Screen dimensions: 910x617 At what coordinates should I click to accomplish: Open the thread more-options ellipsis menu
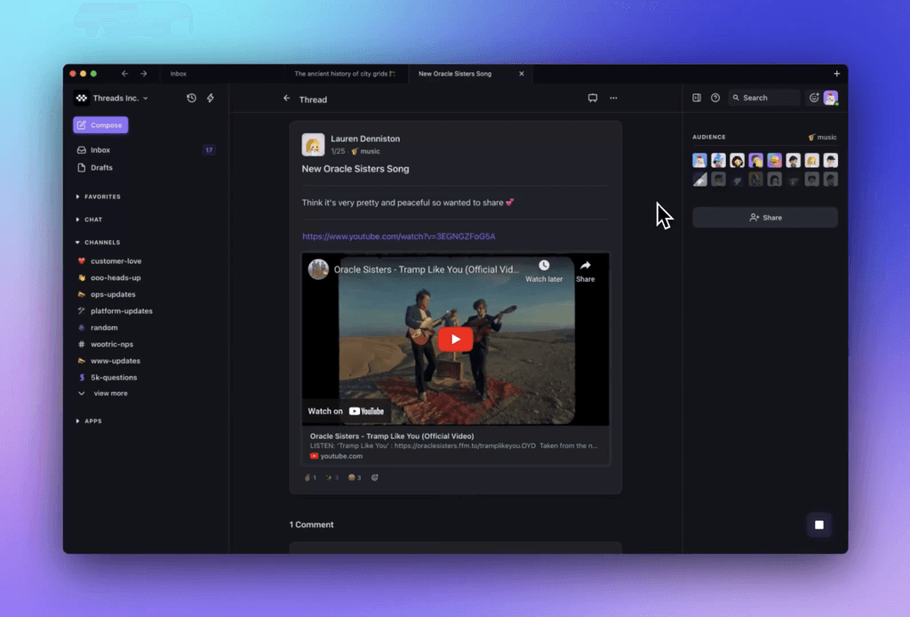(613, 98)
